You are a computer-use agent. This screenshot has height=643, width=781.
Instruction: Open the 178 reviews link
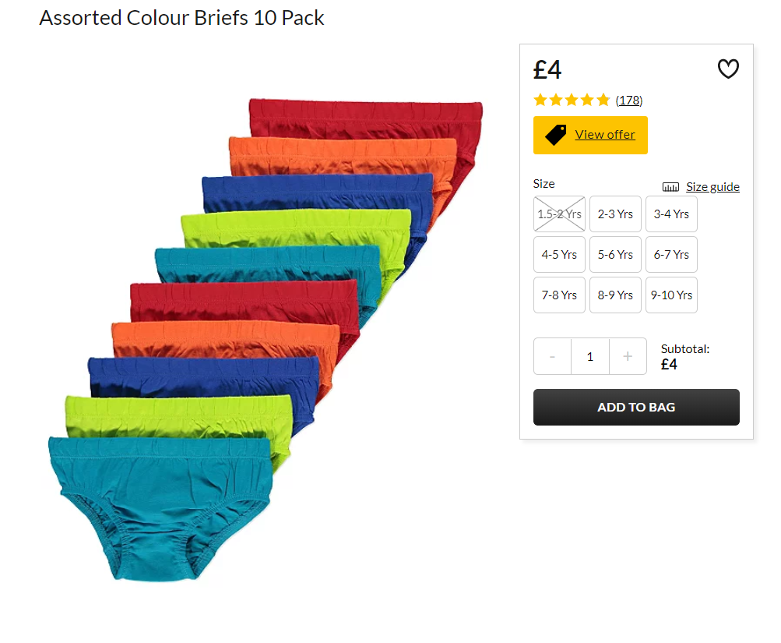tap(628, 101)
